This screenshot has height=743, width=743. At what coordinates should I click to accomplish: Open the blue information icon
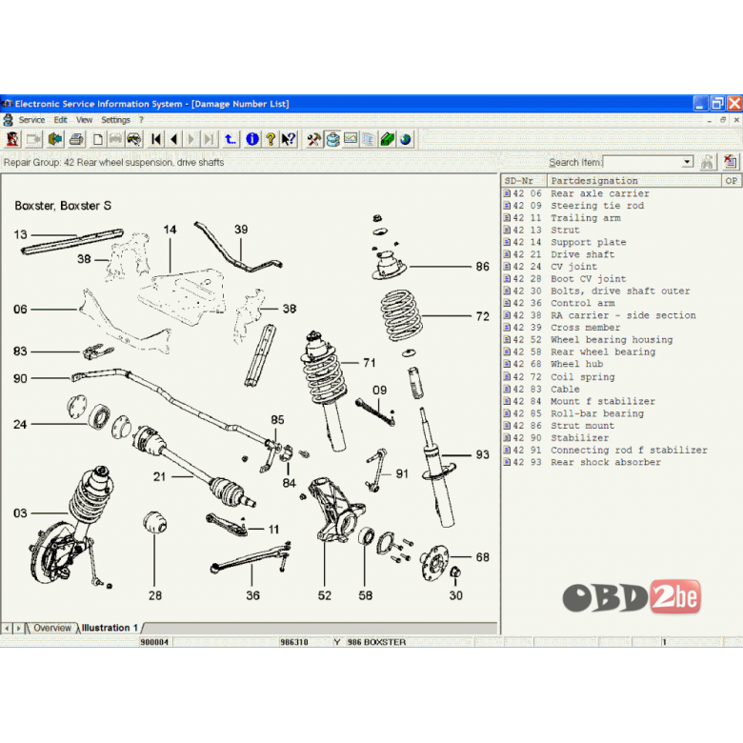252,139
